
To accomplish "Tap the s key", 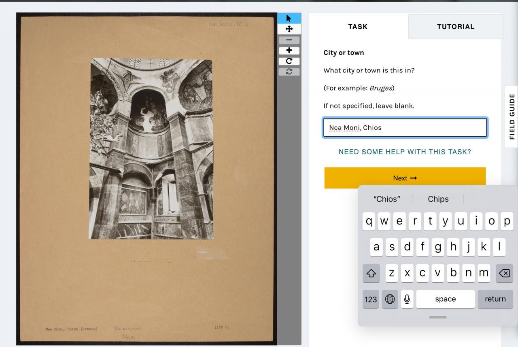I will coord(392,247).
